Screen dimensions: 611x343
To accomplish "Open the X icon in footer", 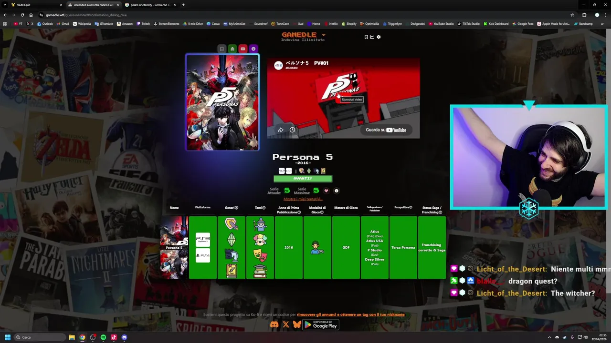I will pos(285,324).
